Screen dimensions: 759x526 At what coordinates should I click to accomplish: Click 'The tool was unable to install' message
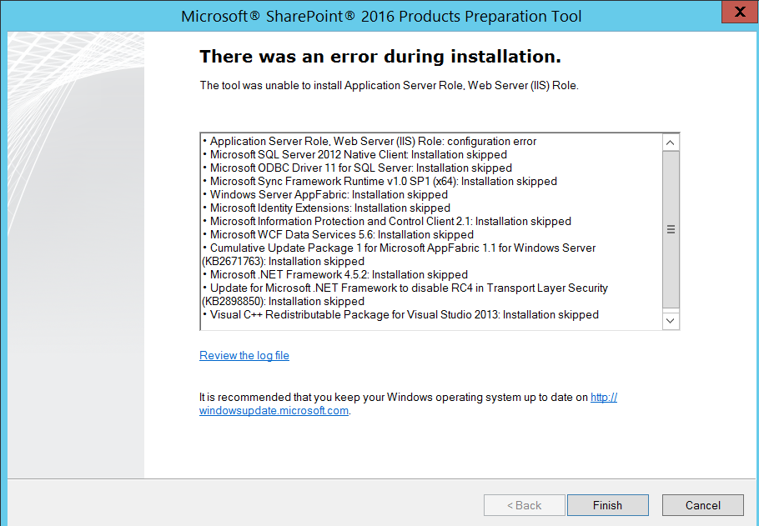point(390,86)
